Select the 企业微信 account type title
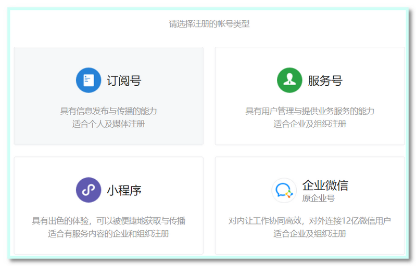This screenshot has height=266, width=416. click(x=325, y=185)
